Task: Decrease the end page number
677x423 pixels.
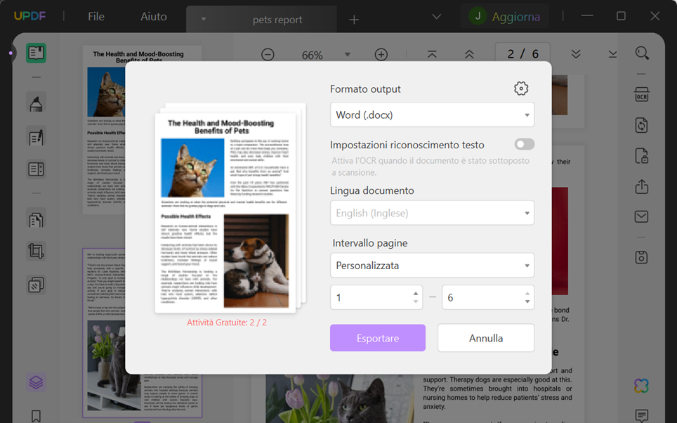Action: click(x=527, y=301)
